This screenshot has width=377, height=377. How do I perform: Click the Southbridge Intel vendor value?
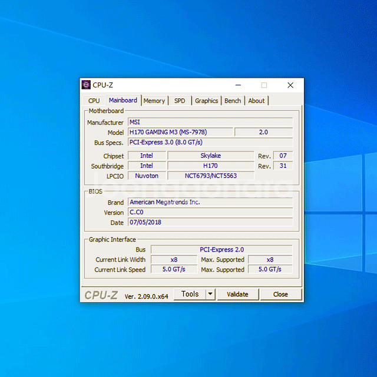(x=147, y=166)
